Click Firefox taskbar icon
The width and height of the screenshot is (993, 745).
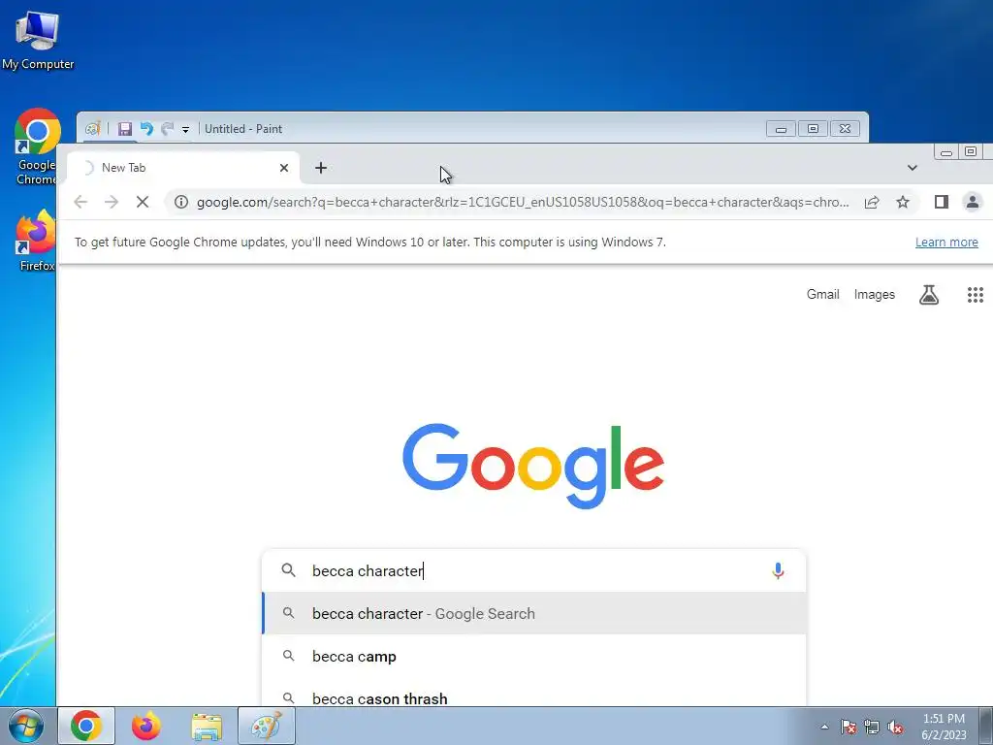[146, 726]
